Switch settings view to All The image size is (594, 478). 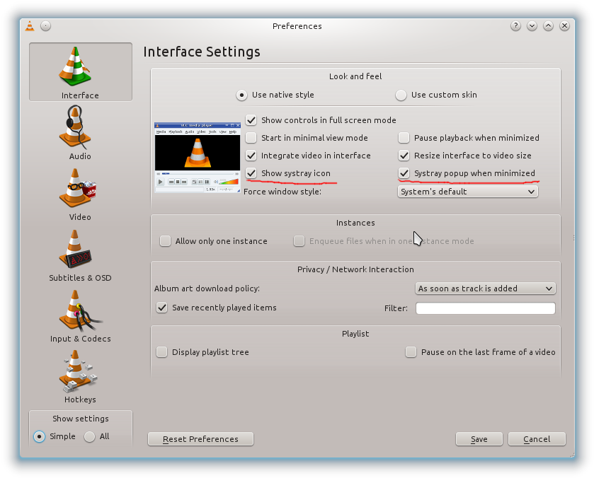coord(91,436)
